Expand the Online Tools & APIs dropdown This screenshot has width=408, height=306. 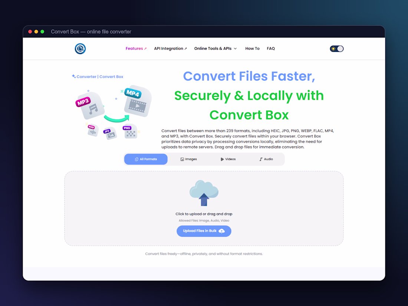(215, 49)
